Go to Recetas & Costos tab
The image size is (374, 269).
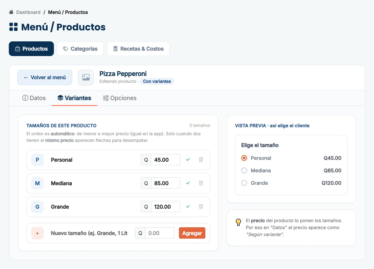click(138, 49)
